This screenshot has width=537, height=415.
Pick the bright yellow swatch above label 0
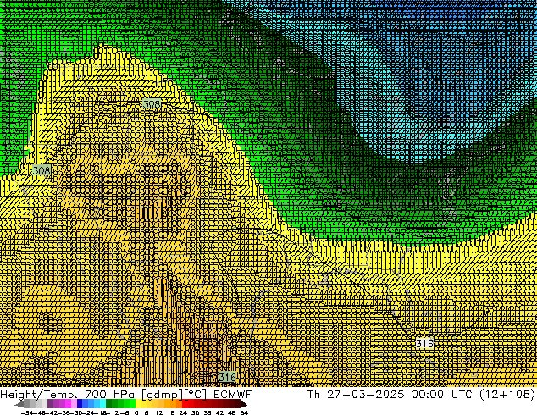(x=138, y=404)
